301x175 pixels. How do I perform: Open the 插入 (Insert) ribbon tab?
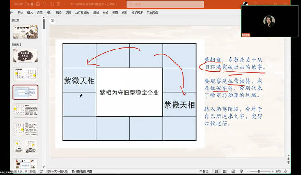click(x=30, y=12)
